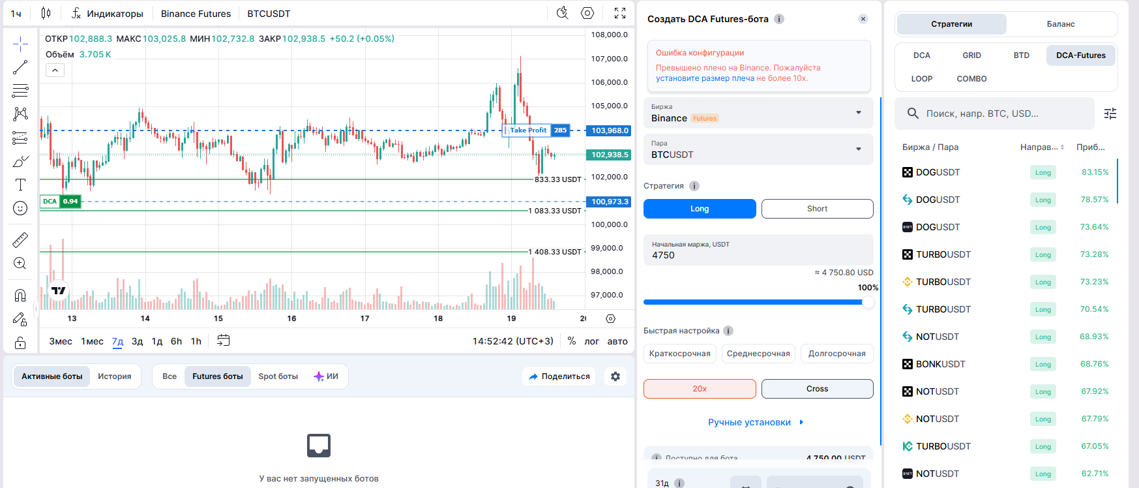Set chart range to 1мес
The image size is (1139, 488).
(92, 341)
